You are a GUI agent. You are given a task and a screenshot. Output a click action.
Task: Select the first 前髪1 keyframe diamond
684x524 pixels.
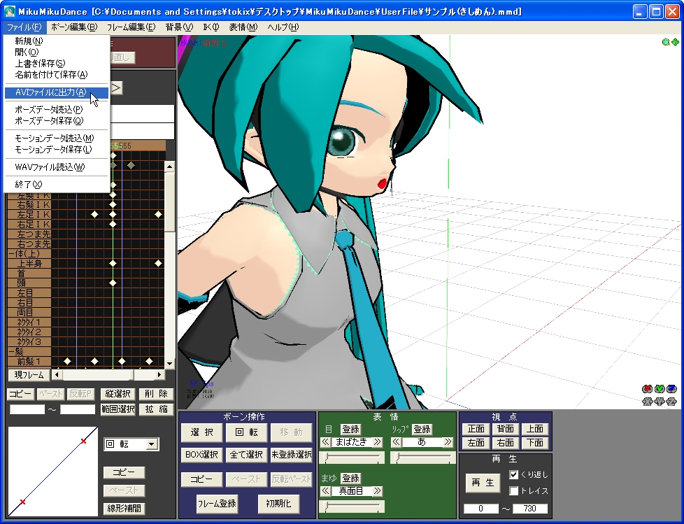point(67,361)
